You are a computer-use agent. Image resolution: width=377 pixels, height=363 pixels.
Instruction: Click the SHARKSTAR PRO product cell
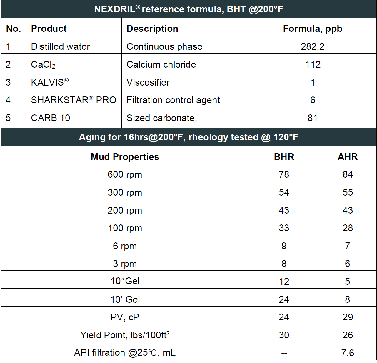pos(74,100)
